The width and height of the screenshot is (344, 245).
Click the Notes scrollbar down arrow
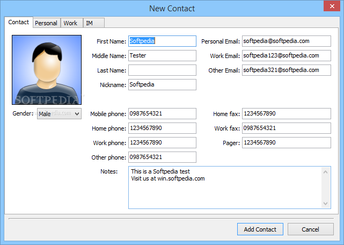tap(326, 203)
